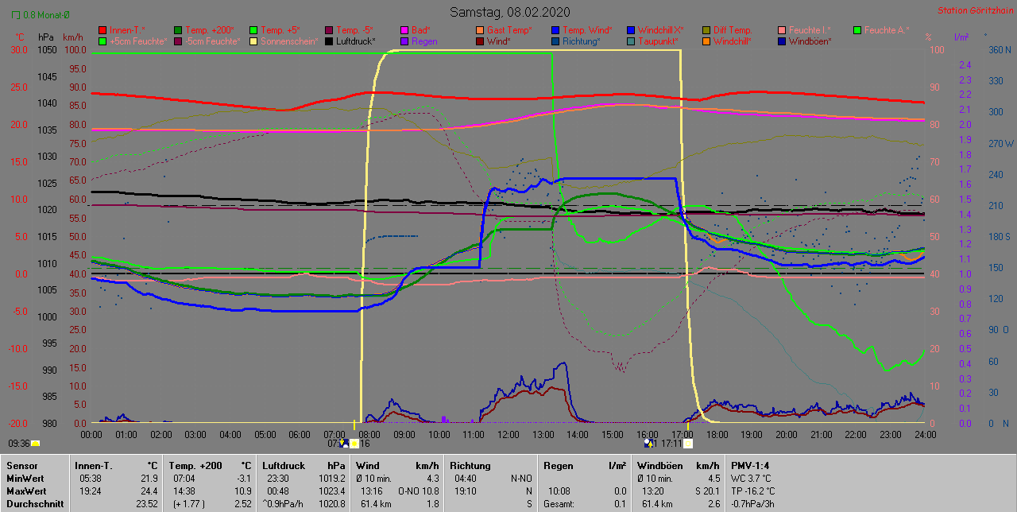Screen dimensions: 1017x512
Task: Click the hPa axis unit label
Action: tap(47, 37)
